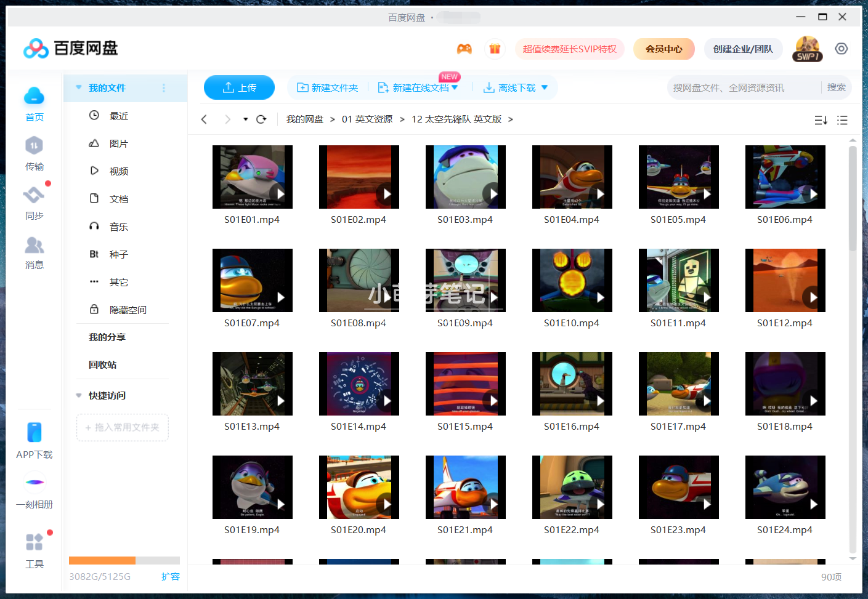Open the S01E09.mp4 video thumbnail

tap(465, 280)
